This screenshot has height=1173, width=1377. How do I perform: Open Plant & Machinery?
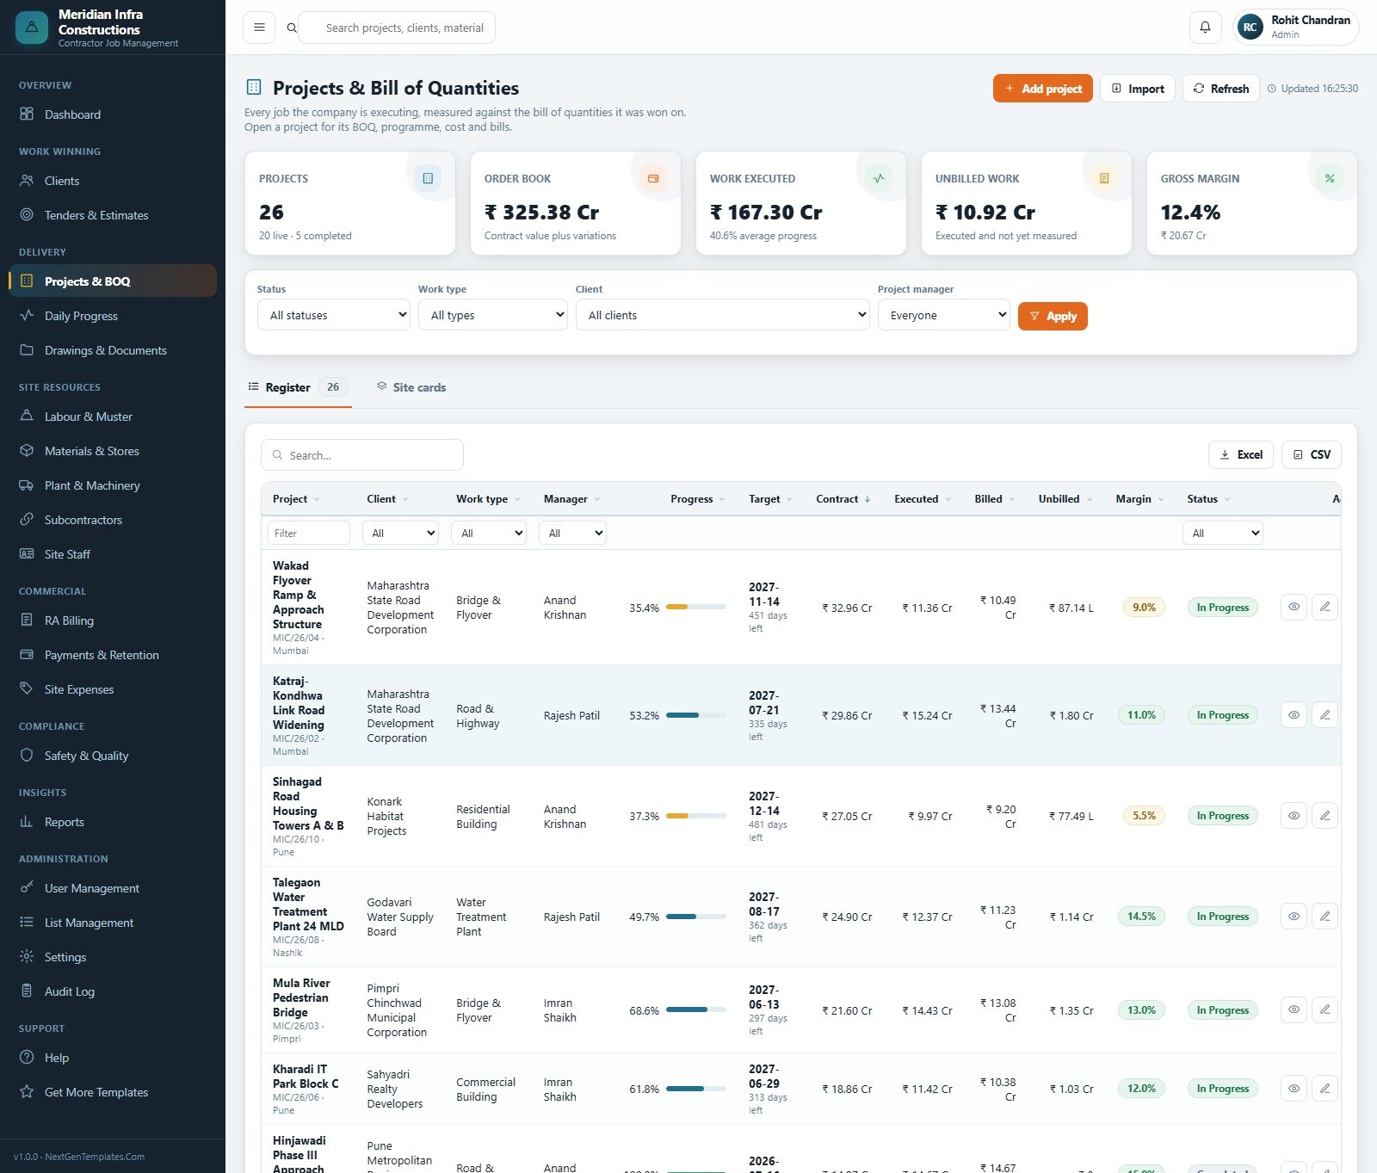[113, 485]
